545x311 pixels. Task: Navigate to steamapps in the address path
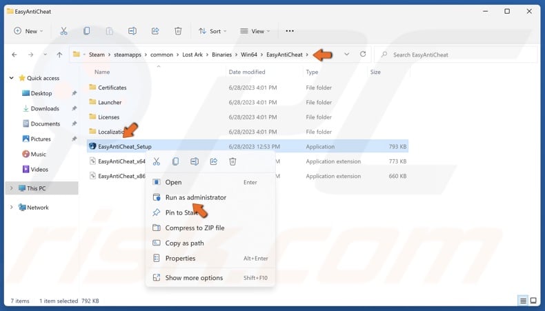[128, 54]
